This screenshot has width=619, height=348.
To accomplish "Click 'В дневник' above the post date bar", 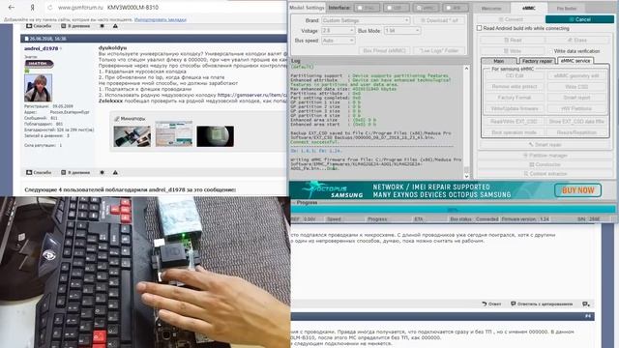I will pos(75,26).
